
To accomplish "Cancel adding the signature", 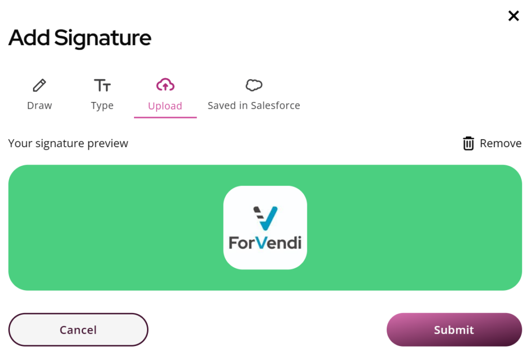I will point(79,329).
